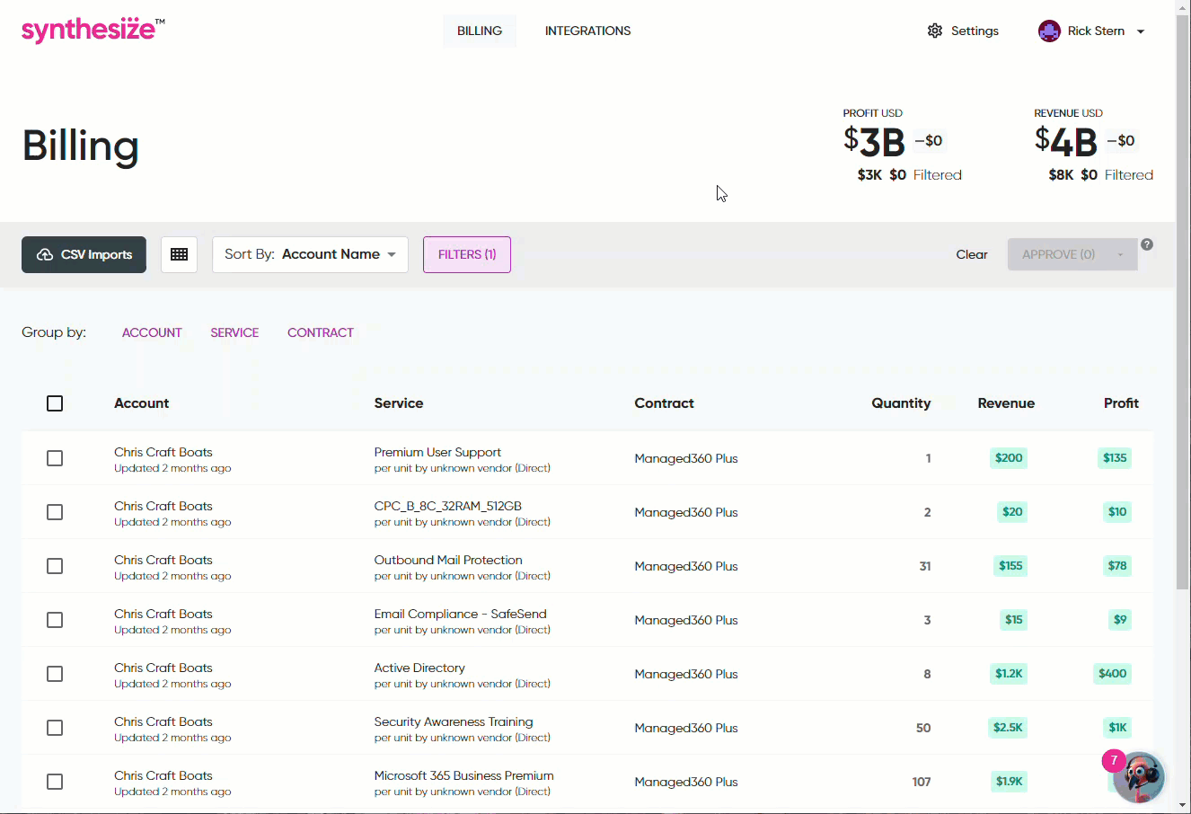
Task: Open the Settings gear icon
Action: [x=935, y=31]
